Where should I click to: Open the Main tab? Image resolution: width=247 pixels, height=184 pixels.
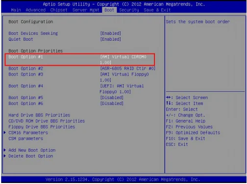coord(16,10)
